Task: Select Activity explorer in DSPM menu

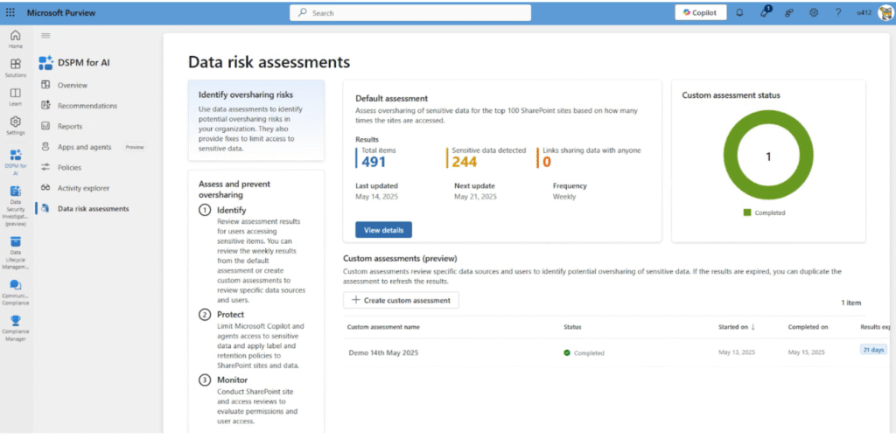Action: click(x=84, y=188)
